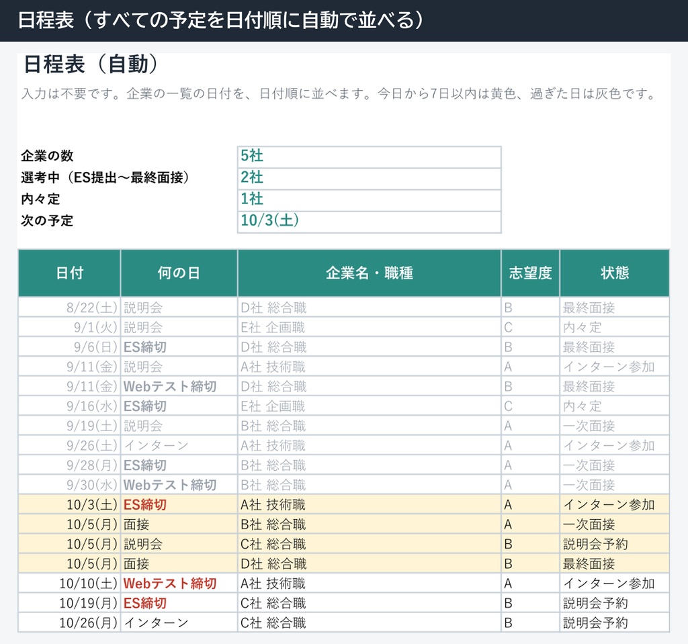This screenshot has width=688, height=644.
Task: Select the 8/22(土) date cell
Action: pos(69,308)
